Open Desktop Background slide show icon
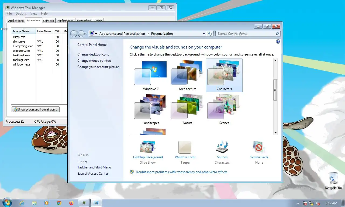Viewport: 345px width, 207px height. click(x=148, y=147)
